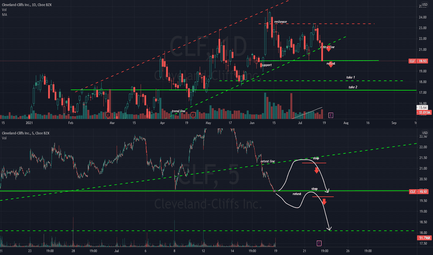The height and width of the screenshot is (255, 433).
Task: Click the CLF 19.92 price tag on the 5-minute axis
Action: pos(418,191)
